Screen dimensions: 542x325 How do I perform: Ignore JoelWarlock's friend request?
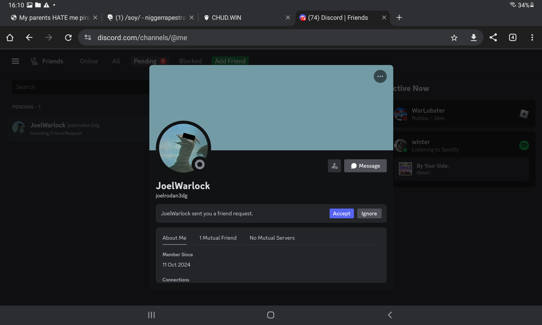tap(369, 213)
